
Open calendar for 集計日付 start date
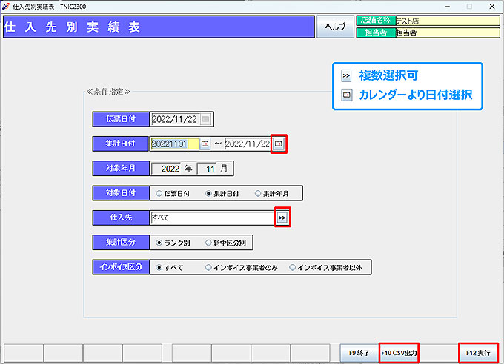[x=205, y=144]
